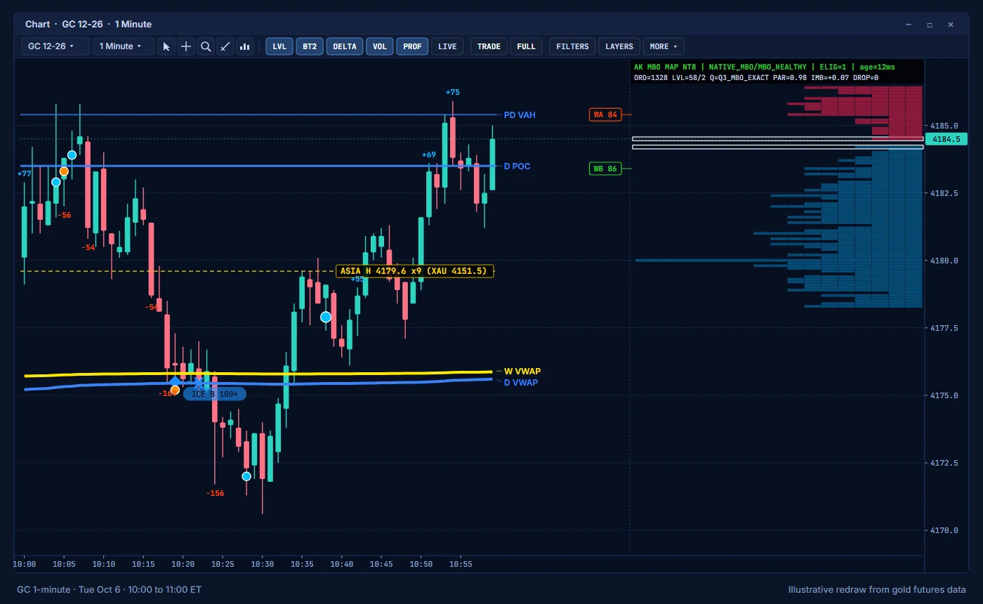Click the WB 86 bid wall tag
Screen dimensions: 983x604
(x=605, y=169)
